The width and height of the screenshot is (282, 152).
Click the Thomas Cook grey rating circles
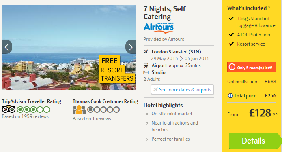[103, 110]
